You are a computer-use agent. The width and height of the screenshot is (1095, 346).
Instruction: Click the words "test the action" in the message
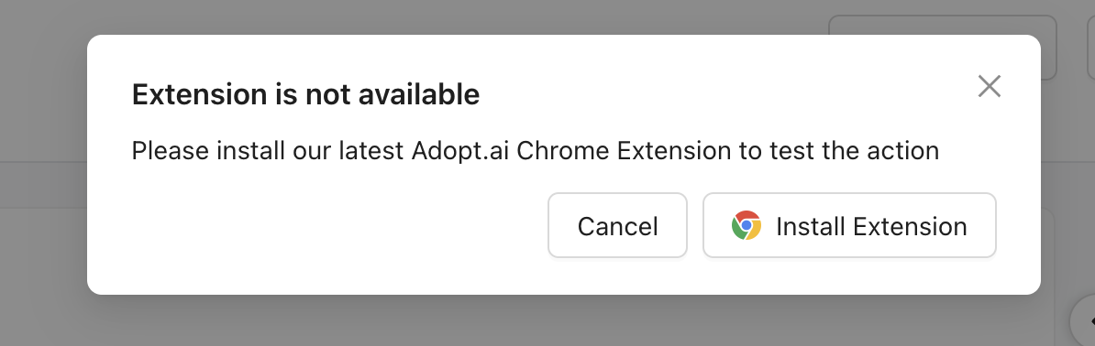pos(854,151)
